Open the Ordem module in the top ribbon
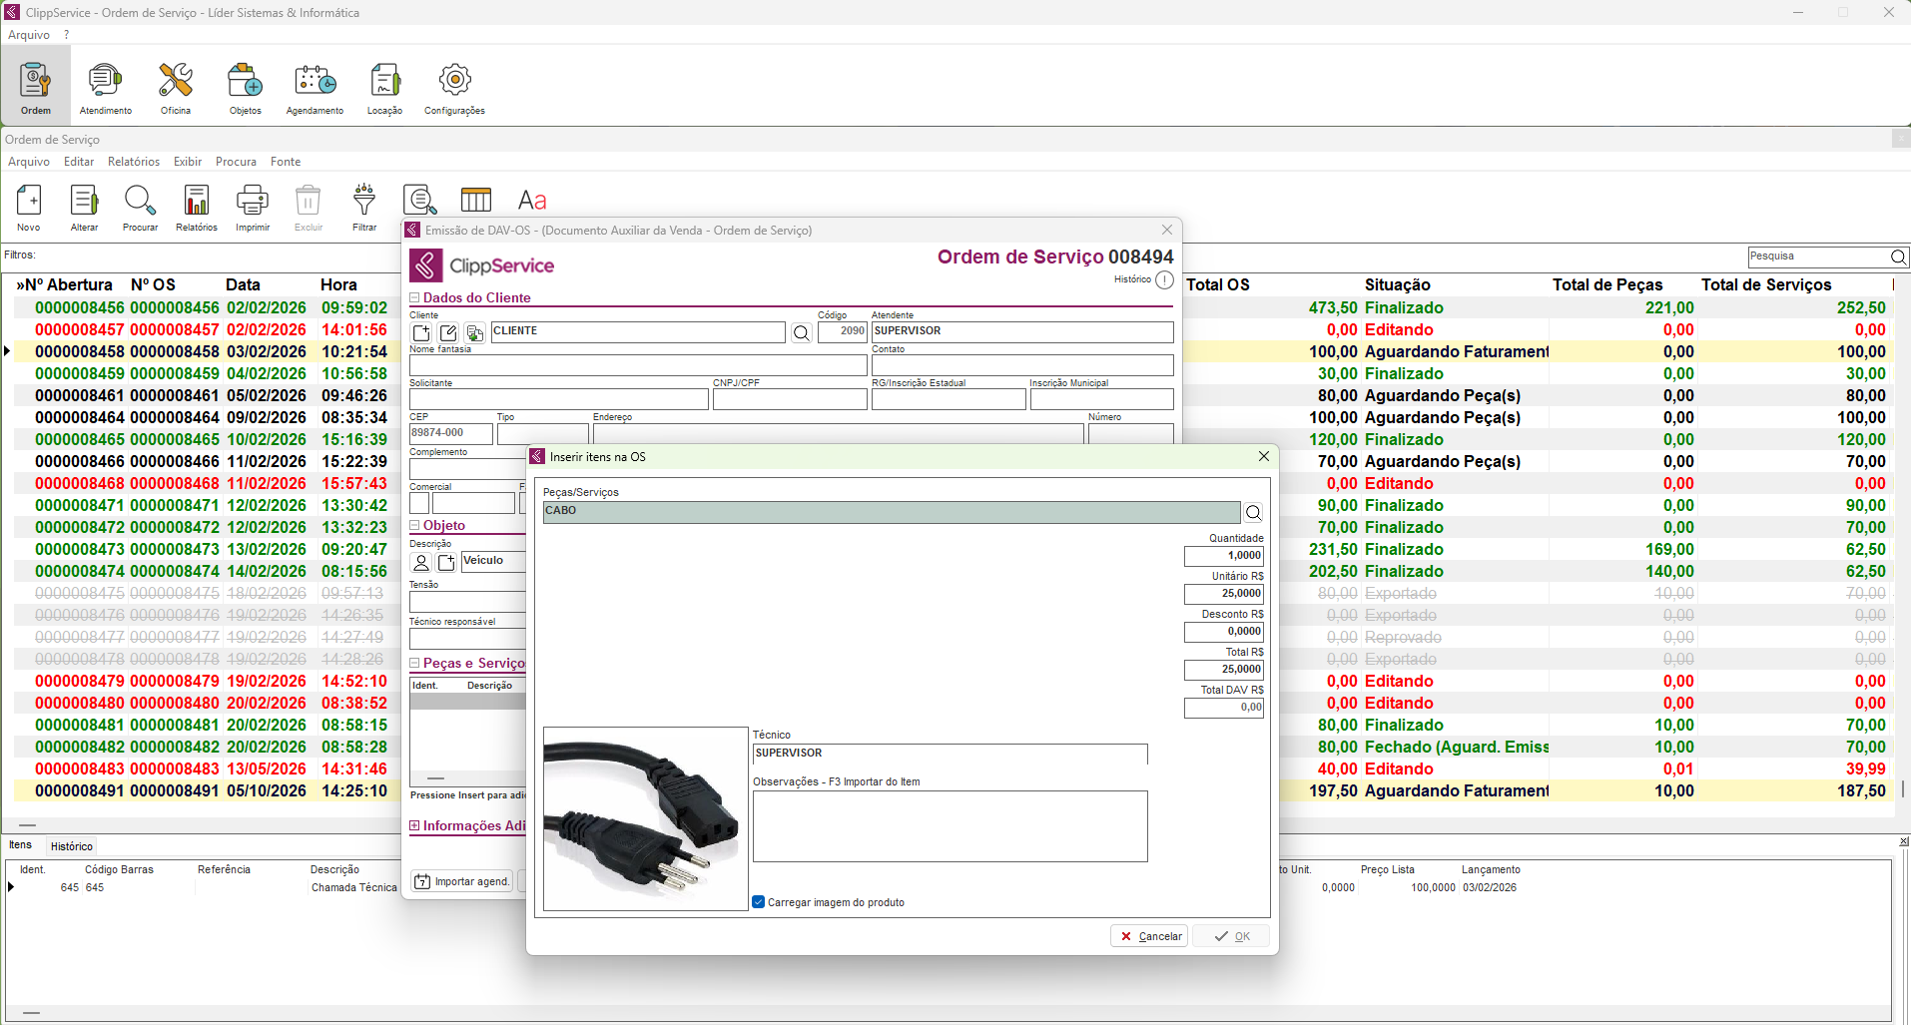The image size is (1911, 1025). pyautogui.click(x=35, y=87)
